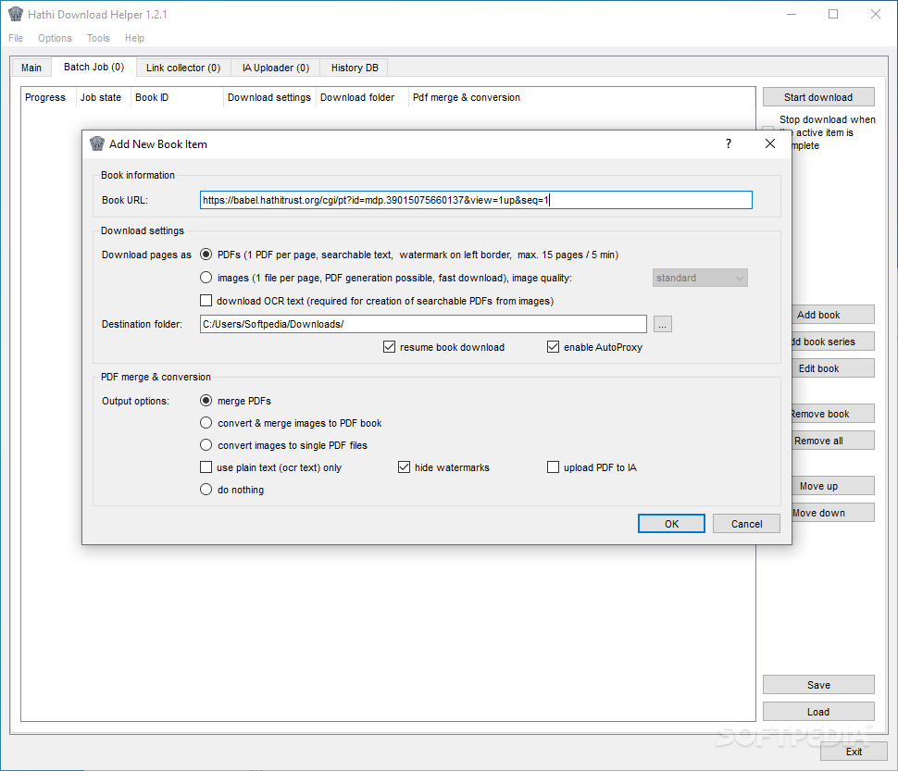The width and height of the screenshot is (898, 771).
Task: Select the do nothing output option
Action: (206, 490)
